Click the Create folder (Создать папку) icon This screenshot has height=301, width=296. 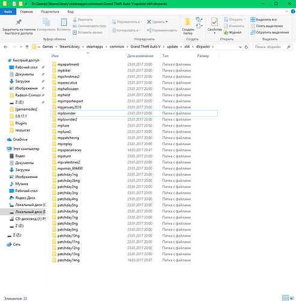pyautogui.click(x=188, y=22)
